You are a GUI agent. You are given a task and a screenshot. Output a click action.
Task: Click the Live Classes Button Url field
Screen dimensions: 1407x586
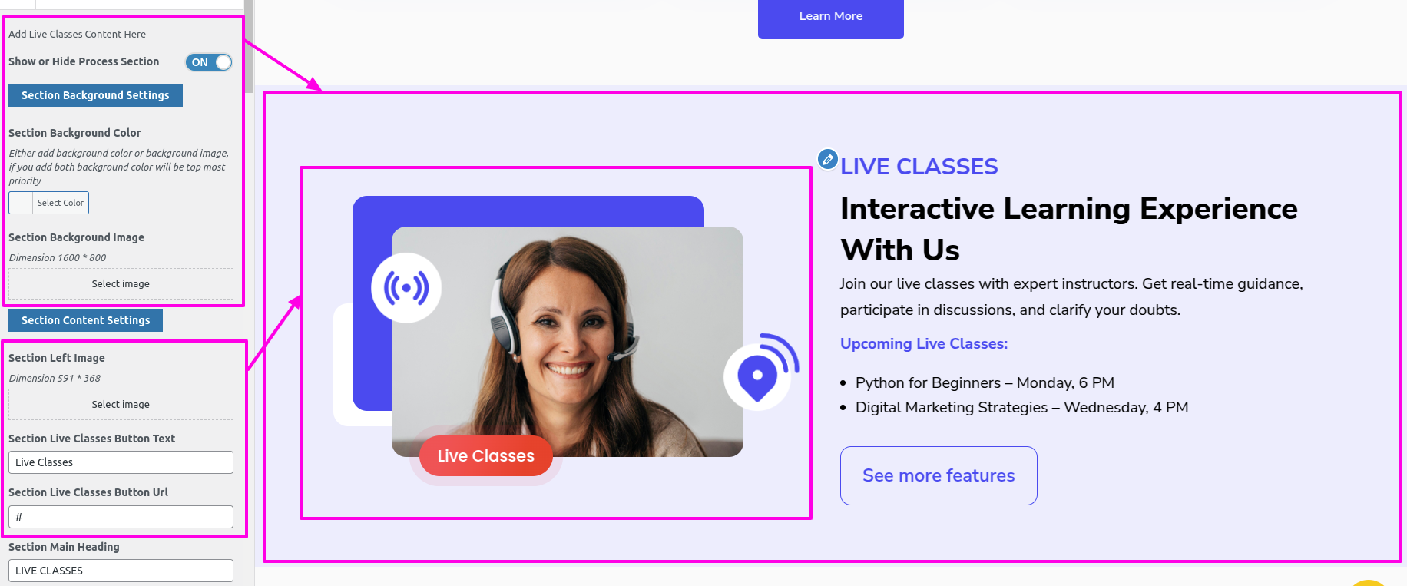click(121, 517)
